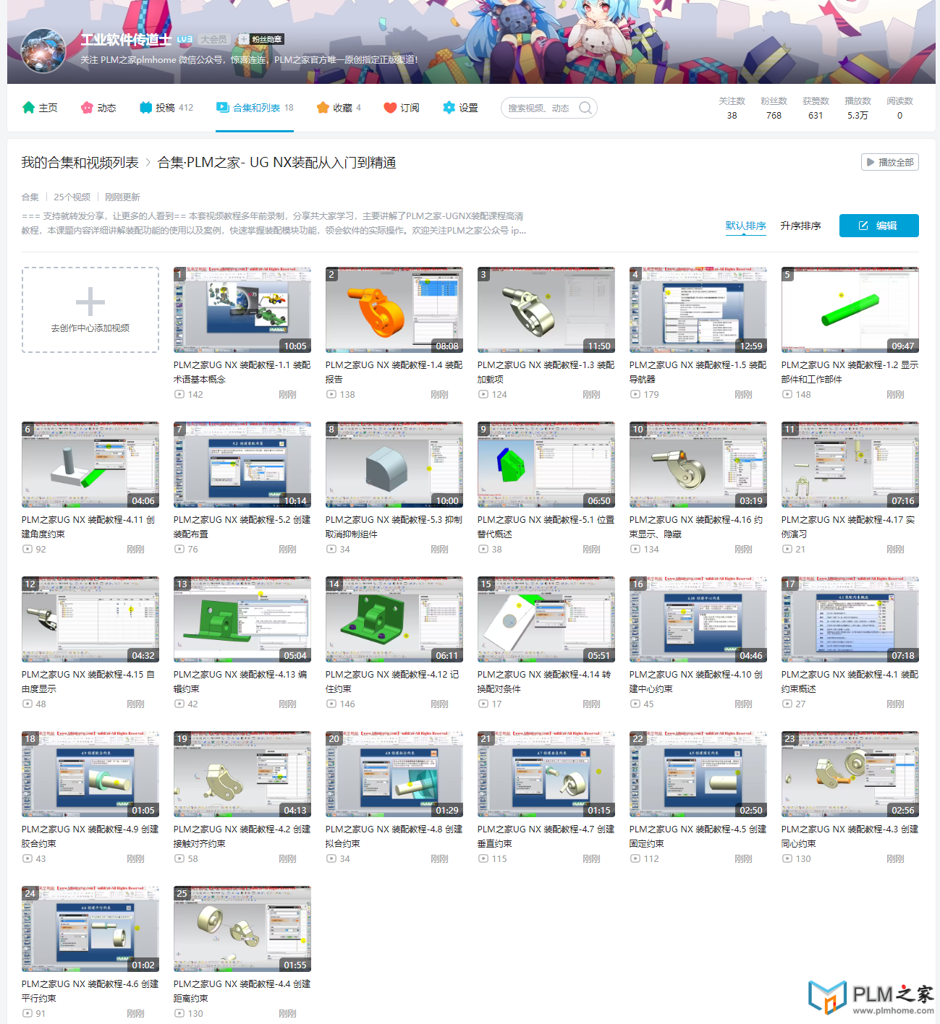Open video thumbnail 4.14 转换配对条件

(546, 619)
